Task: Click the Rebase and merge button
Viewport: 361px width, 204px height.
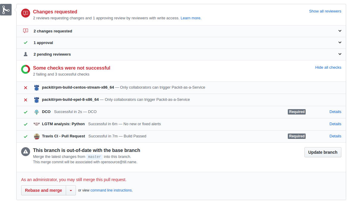Action: pos(43,190)
